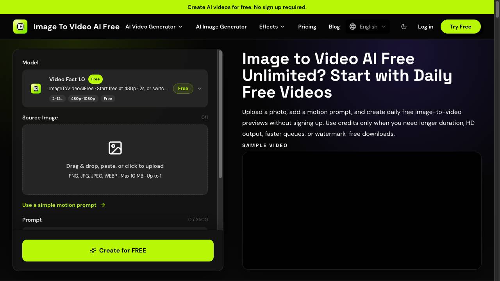Click the PNG, JPG, JPEG, WEBP format text
Image resolution: width=500 pixels, height=281 pixels.
click(x=115, y=176)
